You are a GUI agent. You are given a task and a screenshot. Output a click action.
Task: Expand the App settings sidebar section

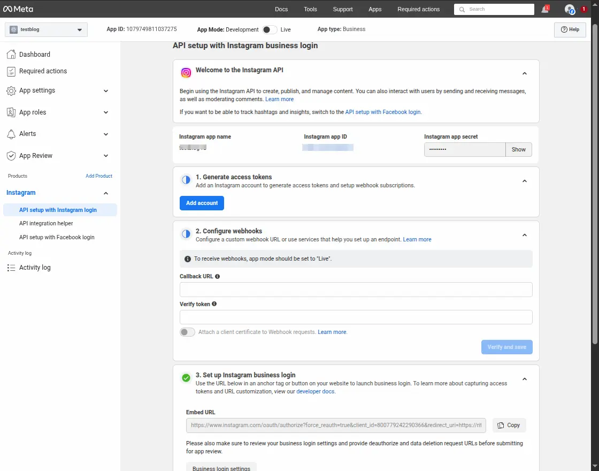(x=105, y=90)
